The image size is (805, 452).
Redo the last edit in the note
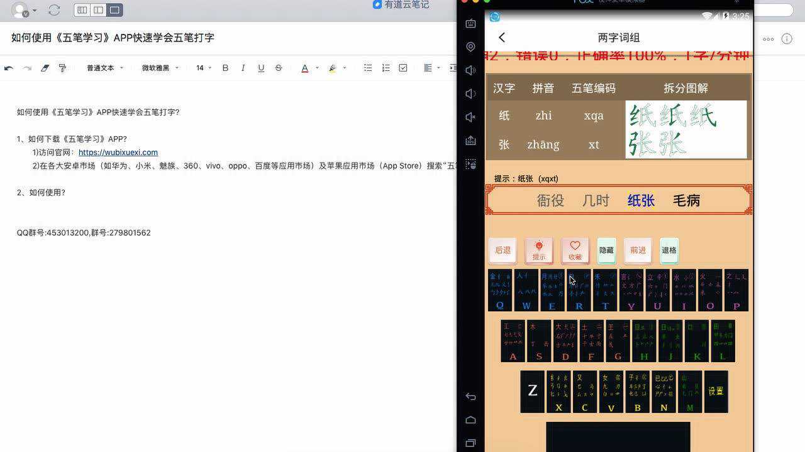pos(27,68)
